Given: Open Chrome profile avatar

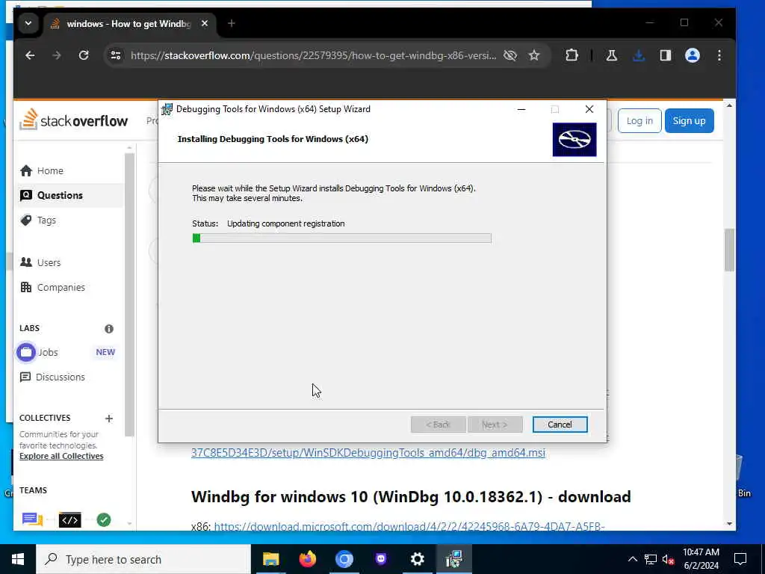Looking at the screenshot, I should point(693,55).
